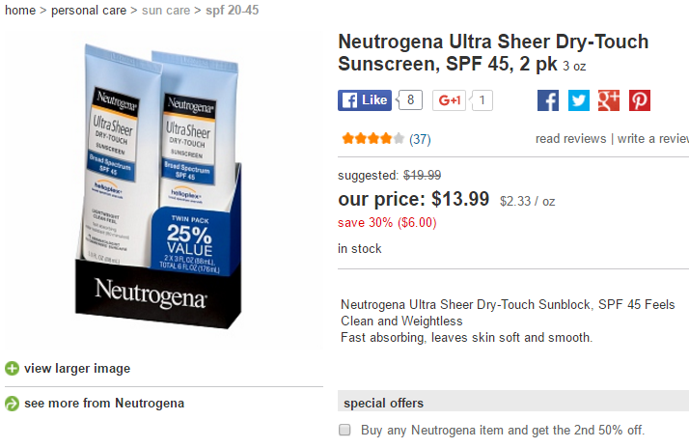Click the orange star rating

click(373, 139)
